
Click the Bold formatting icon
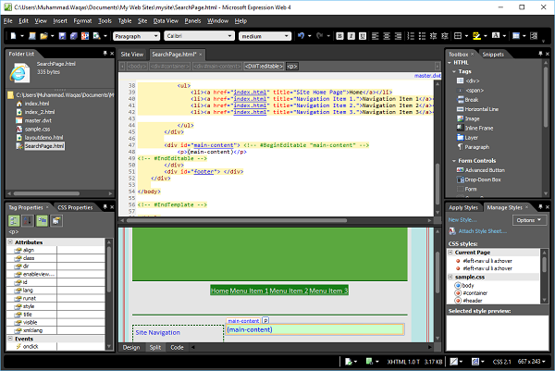[x=340, y=36]
